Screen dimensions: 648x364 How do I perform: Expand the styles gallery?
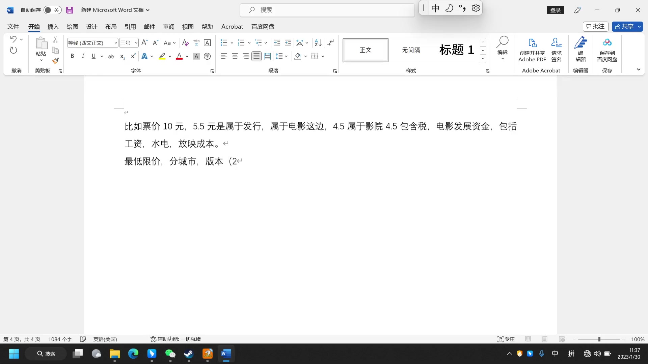tap(483, 59)
